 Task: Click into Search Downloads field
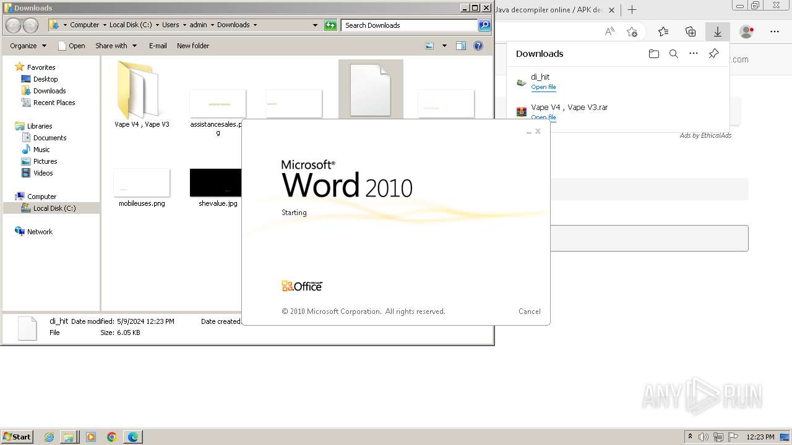pos(410,25)
